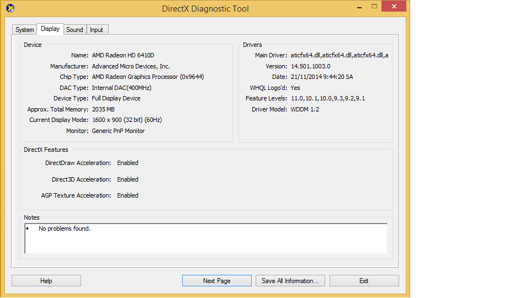530x298 pixels.
Task: Click the DirectX icon in title bar
Action: 10,8
